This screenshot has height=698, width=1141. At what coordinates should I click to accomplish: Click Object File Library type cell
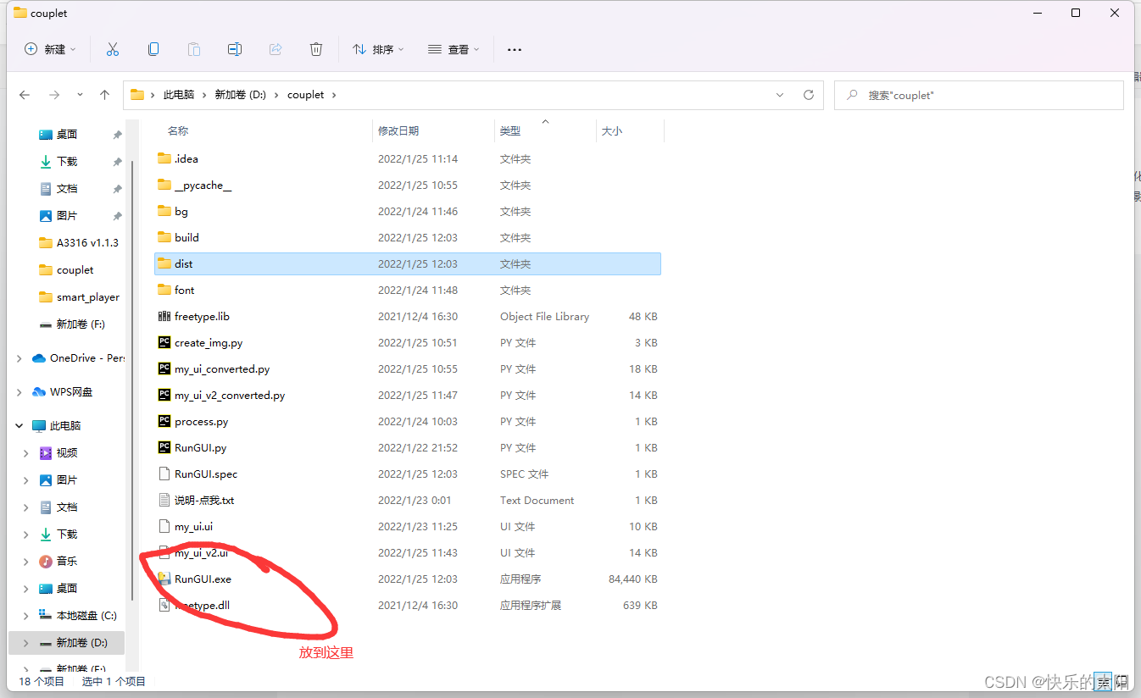544,317
